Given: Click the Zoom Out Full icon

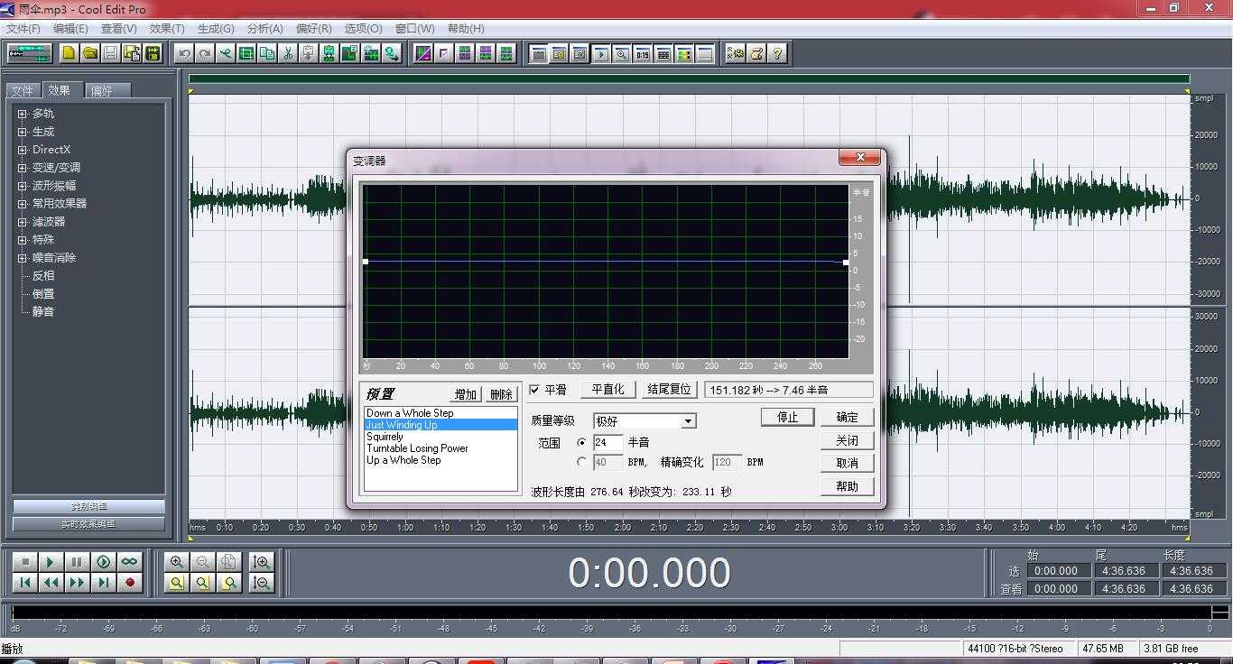Looking at the screenshot, I should (229, 562).
